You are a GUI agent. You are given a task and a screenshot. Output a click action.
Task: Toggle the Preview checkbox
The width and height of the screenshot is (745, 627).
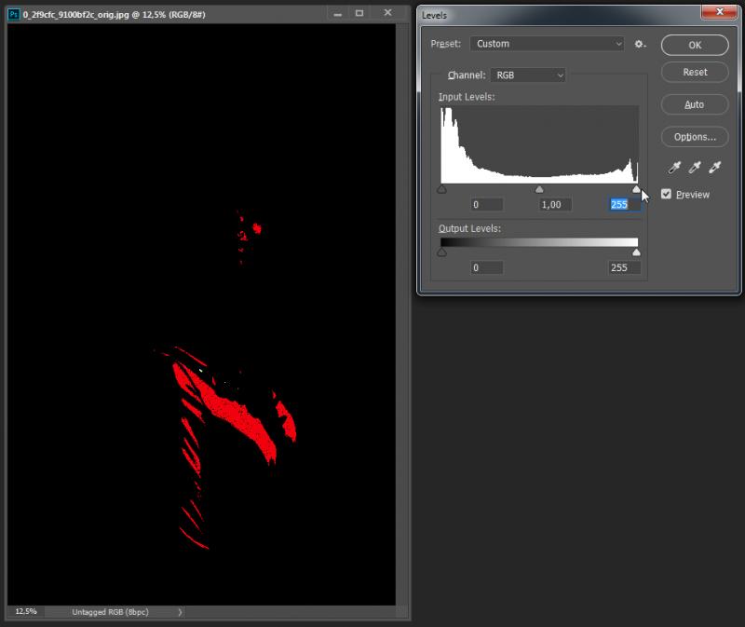click(666, 194)
